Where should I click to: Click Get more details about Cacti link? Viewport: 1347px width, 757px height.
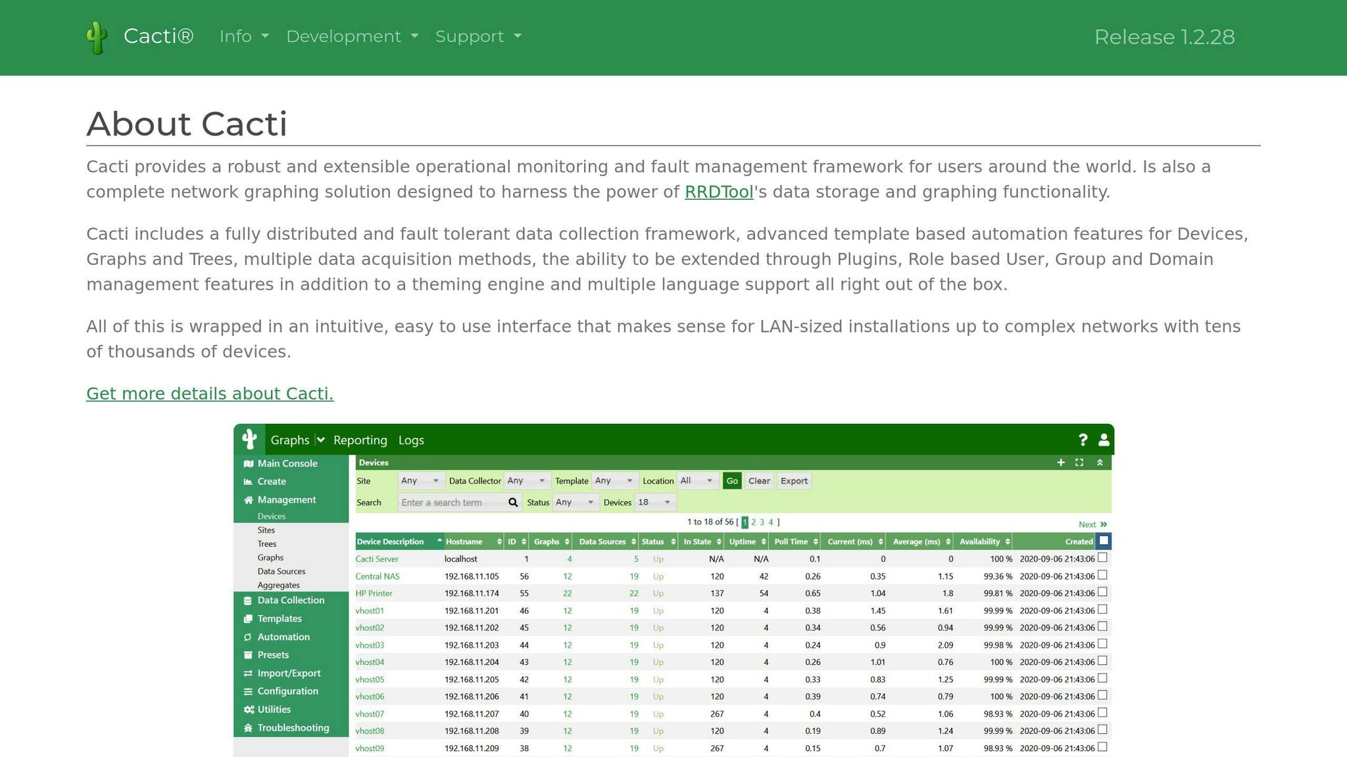pos(210,394)
